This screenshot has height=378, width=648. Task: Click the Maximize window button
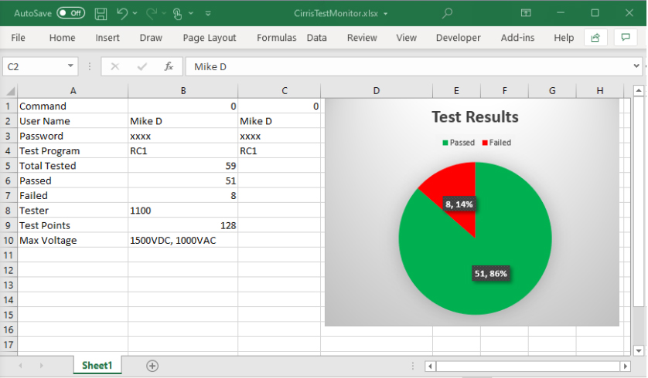[595, 13]
